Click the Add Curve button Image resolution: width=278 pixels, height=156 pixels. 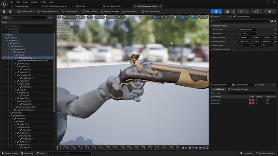(218, 89)
